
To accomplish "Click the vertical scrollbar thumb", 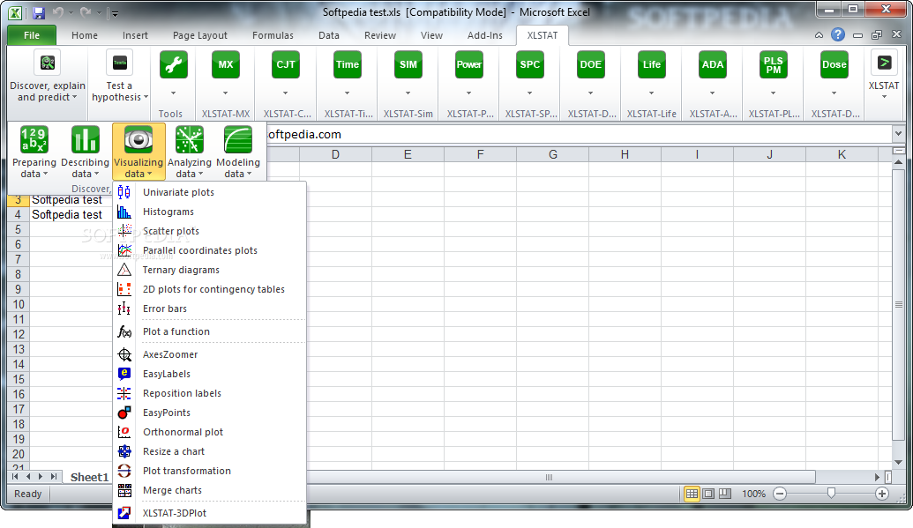I will (x=898, y=304).
